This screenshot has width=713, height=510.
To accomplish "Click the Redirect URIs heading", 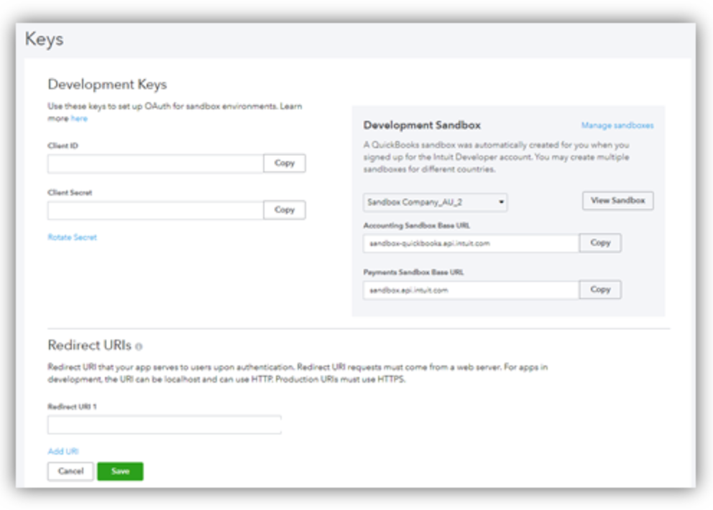I will pyautogui.click(x=90, y=345).
